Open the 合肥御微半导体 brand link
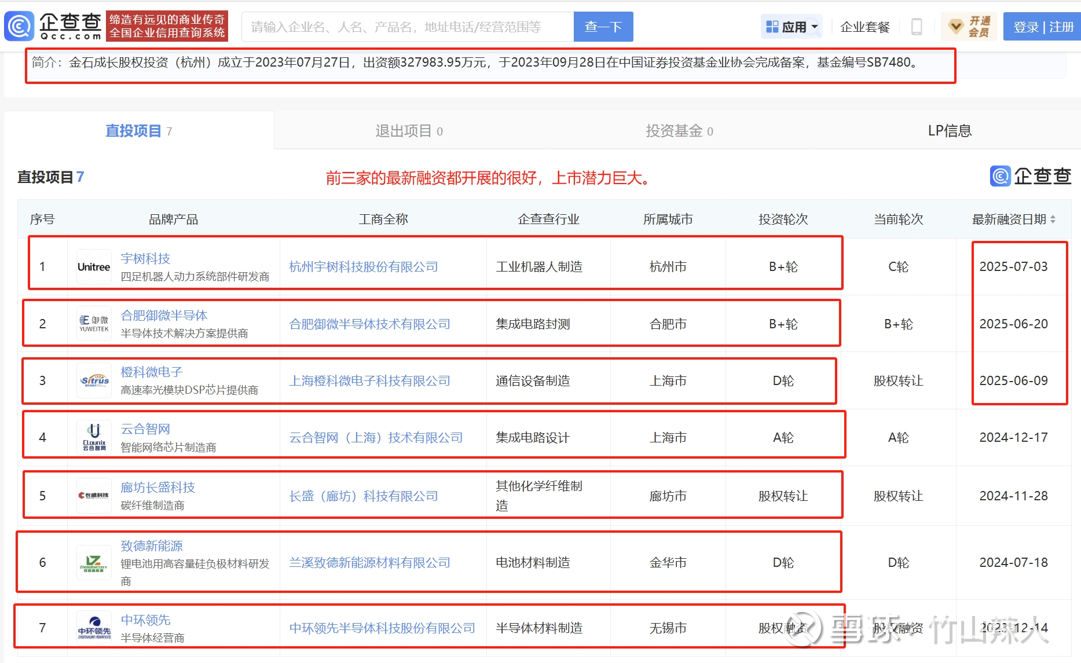Viewport: 1081px width, 663px height. point(164,315)
